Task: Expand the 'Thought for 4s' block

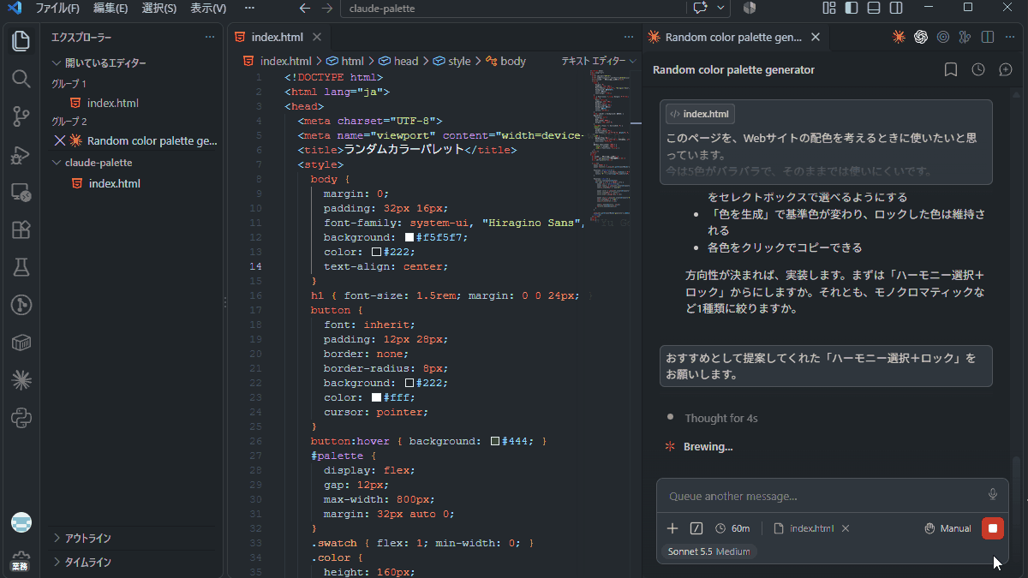Action: click(x=720, y=419)
